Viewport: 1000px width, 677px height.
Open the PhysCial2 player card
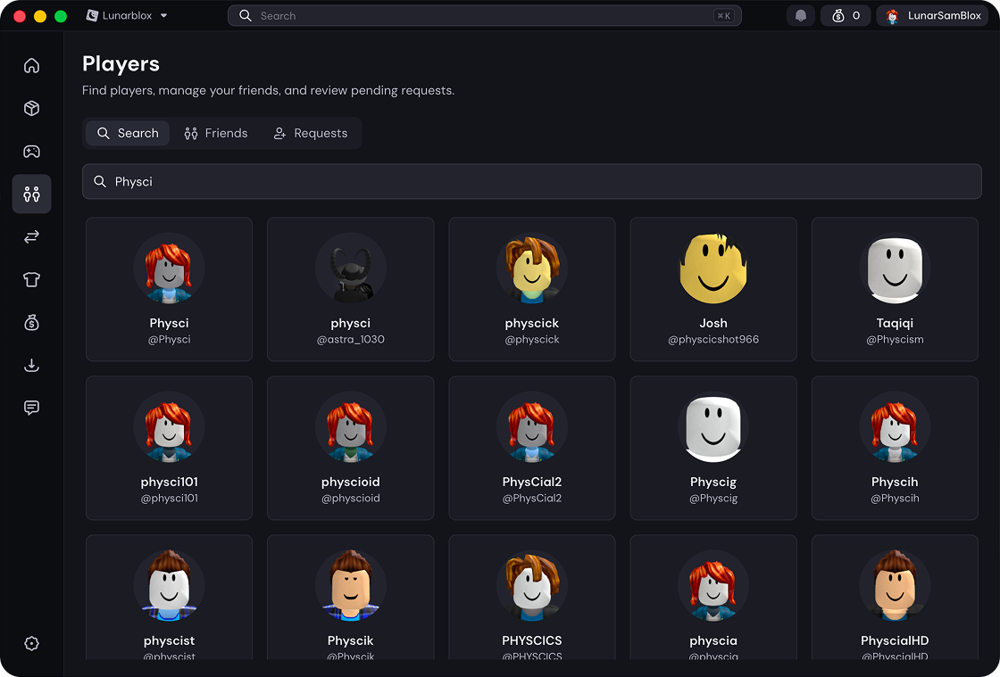[x=532, y=448]
